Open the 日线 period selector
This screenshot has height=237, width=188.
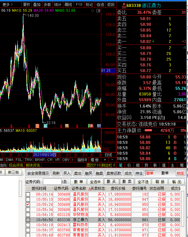108,155
